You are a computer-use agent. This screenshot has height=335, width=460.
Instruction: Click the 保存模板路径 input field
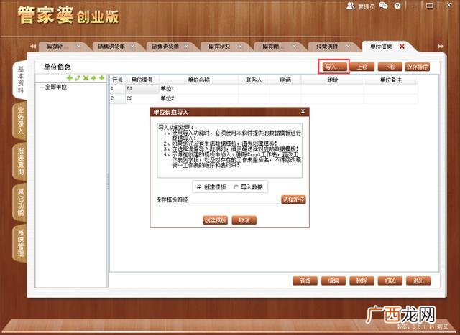coord(235,199)
